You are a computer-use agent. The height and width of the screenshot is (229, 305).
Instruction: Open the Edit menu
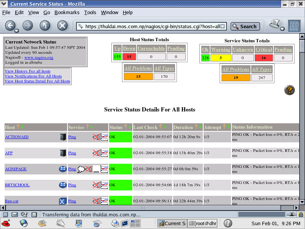pyautogui.click(x=19, y=13)
